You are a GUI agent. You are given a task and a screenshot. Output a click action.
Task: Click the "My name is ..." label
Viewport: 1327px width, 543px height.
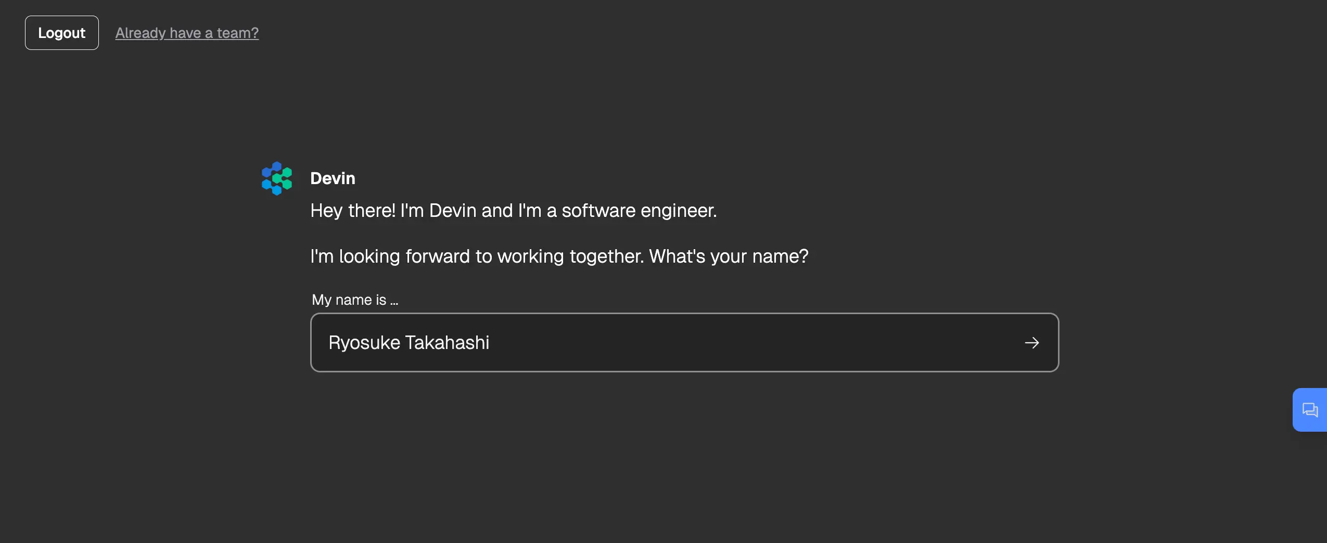[x=355, y=300]
